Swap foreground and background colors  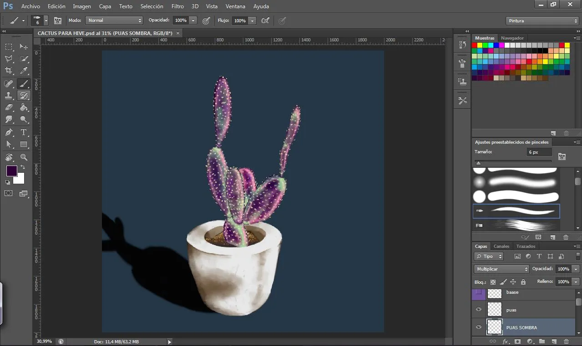(23, 167)
